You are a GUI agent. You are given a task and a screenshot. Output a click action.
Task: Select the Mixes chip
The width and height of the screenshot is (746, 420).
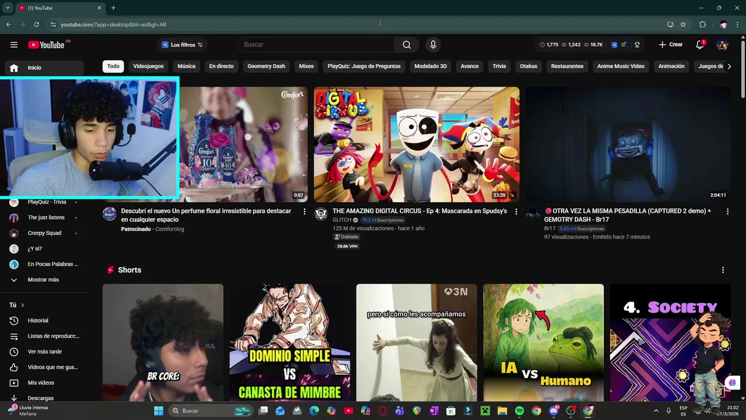click(307, 66)
